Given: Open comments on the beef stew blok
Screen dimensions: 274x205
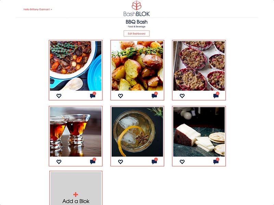Looking at the screenshot, I should (93, 95).
